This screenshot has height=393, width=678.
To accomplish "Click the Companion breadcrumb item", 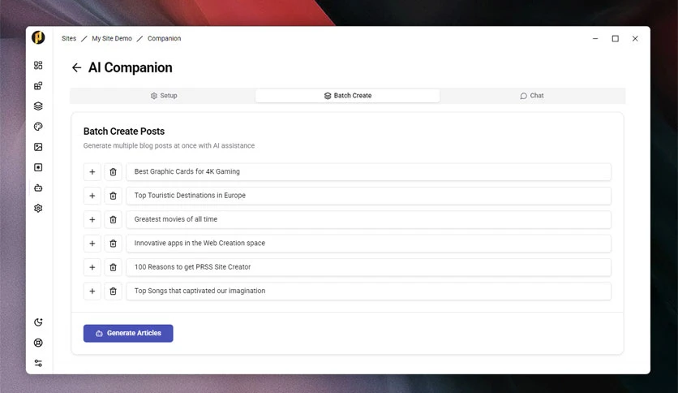I will pyautogui.click(x=164, y=38).
